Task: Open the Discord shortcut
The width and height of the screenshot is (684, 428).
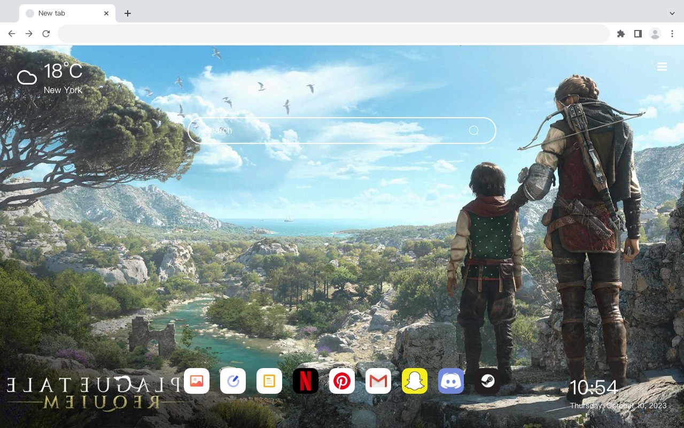Action: click(451, 381)
